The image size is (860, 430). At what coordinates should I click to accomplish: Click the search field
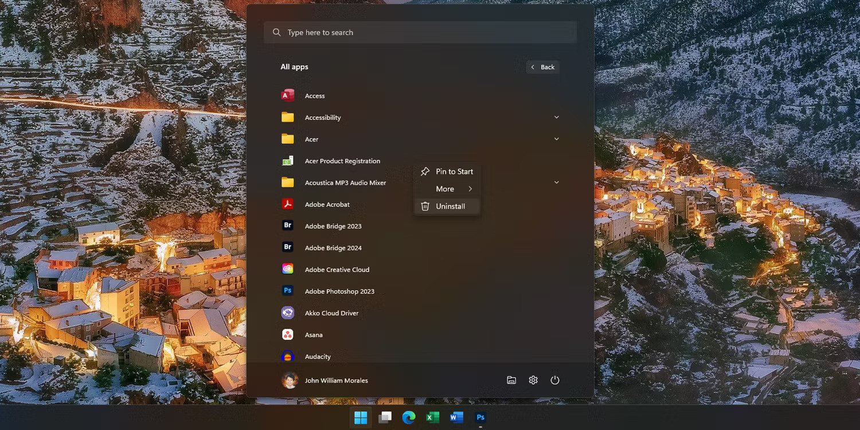[420, 32]
